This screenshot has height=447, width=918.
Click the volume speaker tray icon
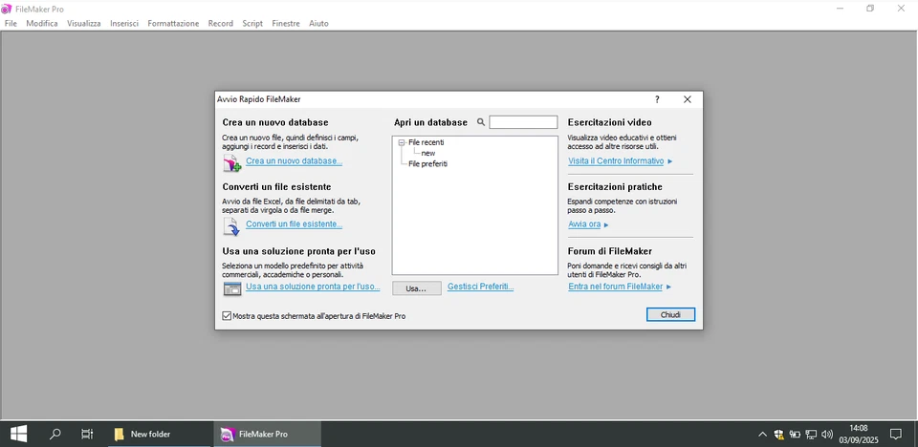826,435
